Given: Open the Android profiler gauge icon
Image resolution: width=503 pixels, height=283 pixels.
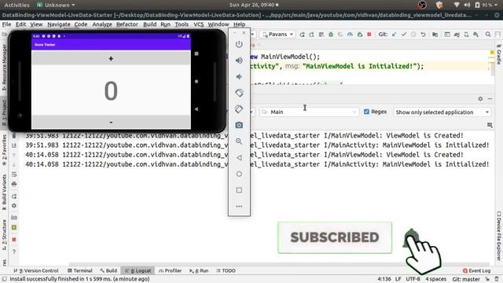Looking at the screenshot, I should [x=350, y=35].
